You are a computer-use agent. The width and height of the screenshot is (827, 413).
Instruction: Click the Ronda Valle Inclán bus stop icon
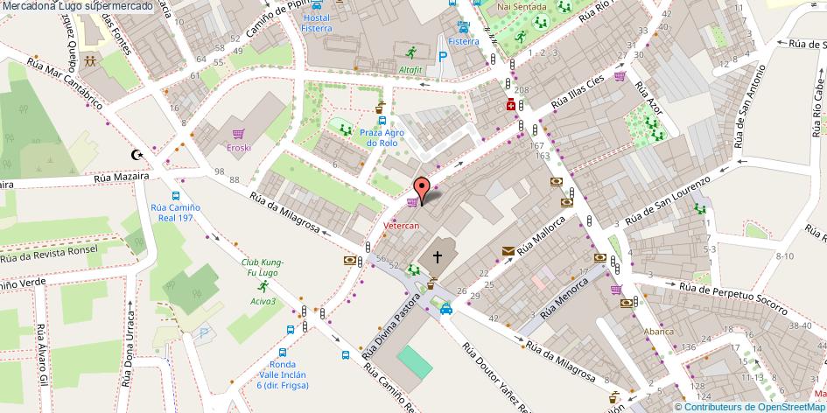tap(282, 353)
